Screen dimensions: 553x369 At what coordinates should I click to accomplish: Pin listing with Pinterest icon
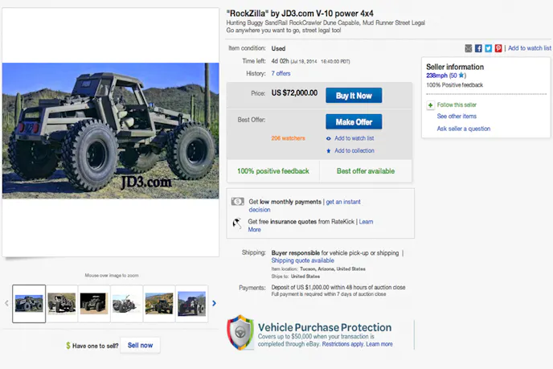tap(498, 48)
